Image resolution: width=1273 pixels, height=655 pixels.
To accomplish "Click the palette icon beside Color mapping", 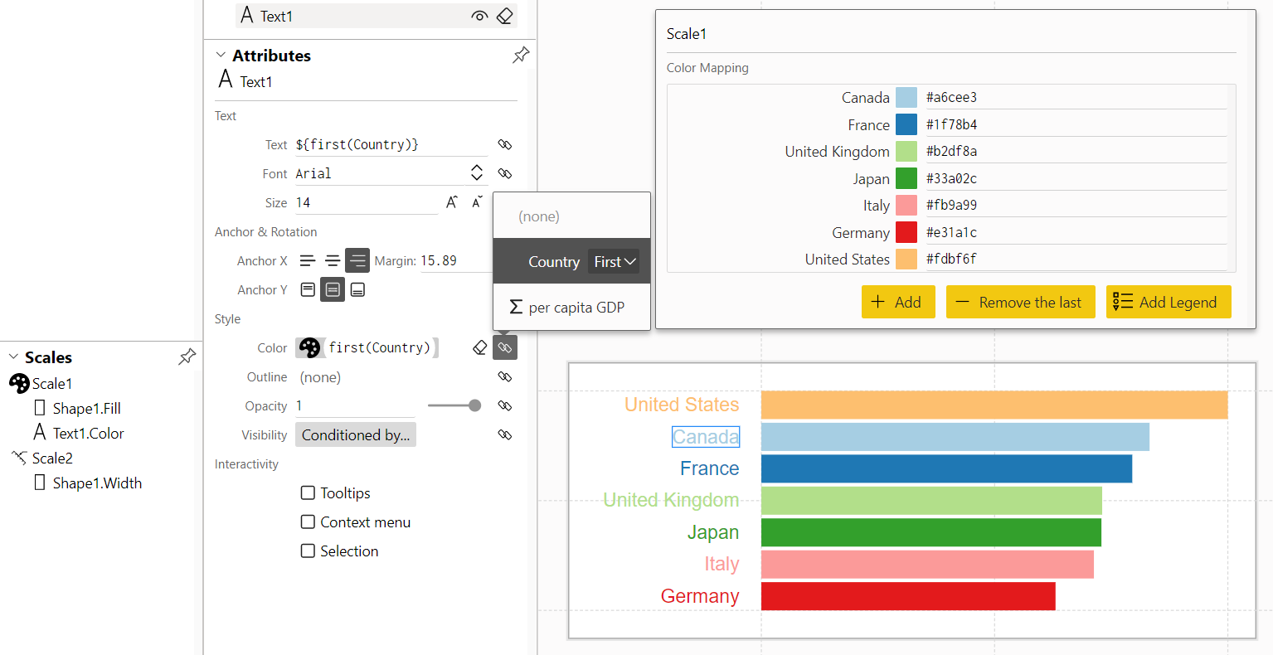I will click(310, 347).
